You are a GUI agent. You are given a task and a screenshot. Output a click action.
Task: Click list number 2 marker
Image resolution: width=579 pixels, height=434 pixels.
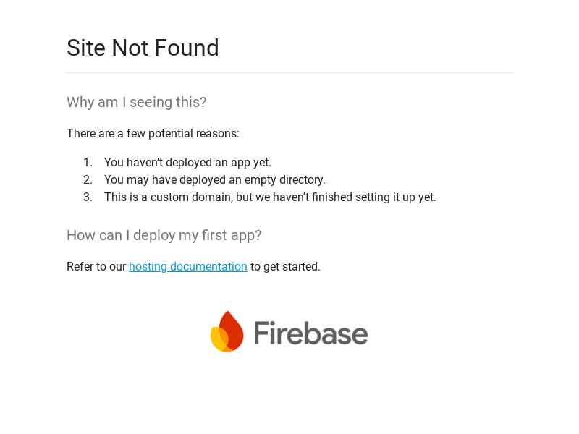(x=88, y=180)
